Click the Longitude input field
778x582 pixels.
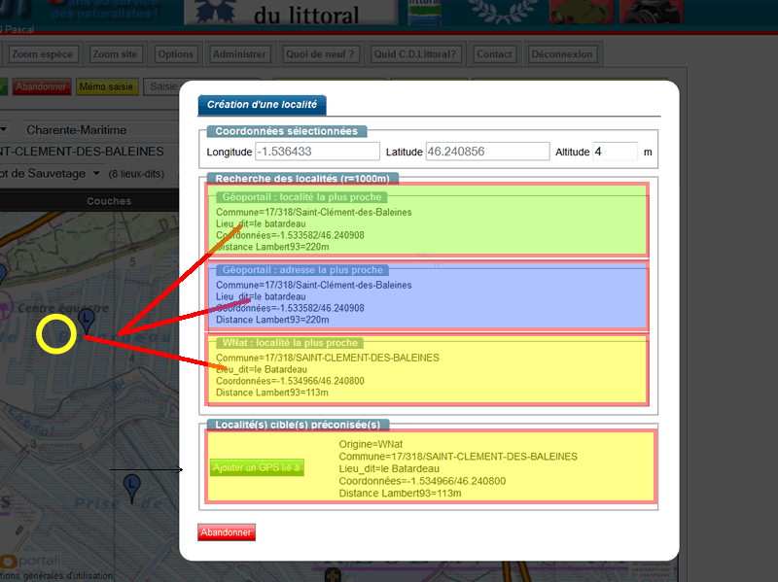(318, 152)
